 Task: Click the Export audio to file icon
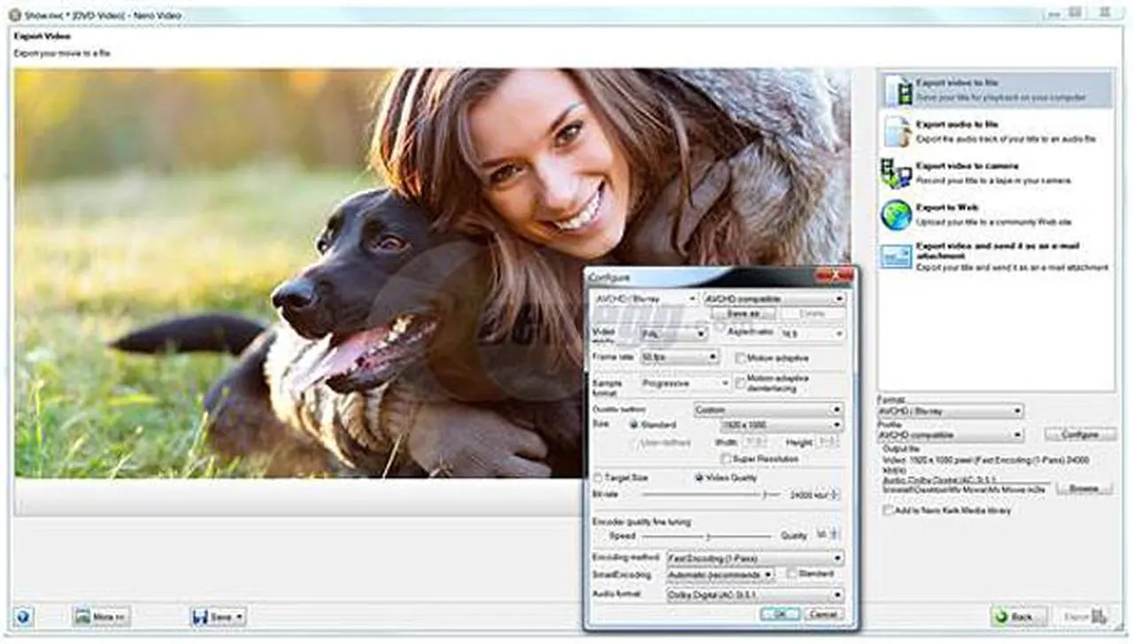point(898,131)
